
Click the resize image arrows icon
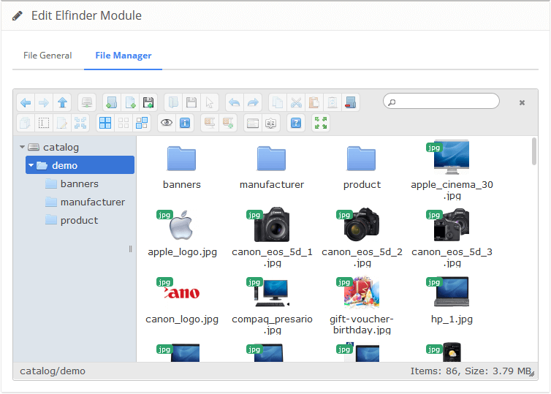(80, 123)
